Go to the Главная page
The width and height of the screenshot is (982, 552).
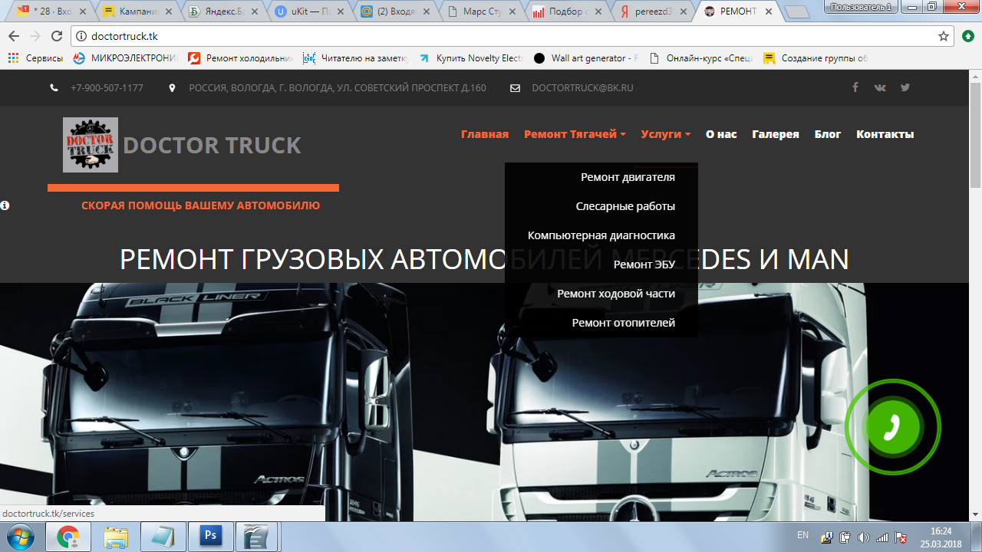[x=485, y=134]
